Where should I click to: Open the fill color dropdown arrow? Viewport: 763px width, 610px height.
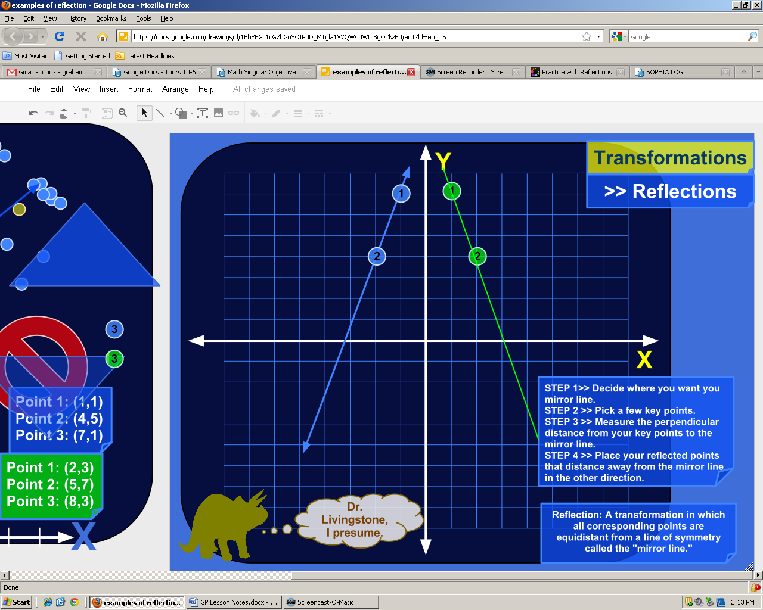[265, 113]
